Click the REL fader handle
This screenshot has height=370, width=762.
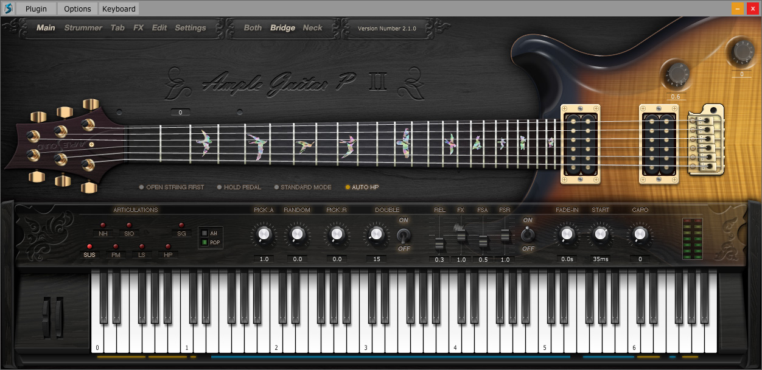click(439, 245)
